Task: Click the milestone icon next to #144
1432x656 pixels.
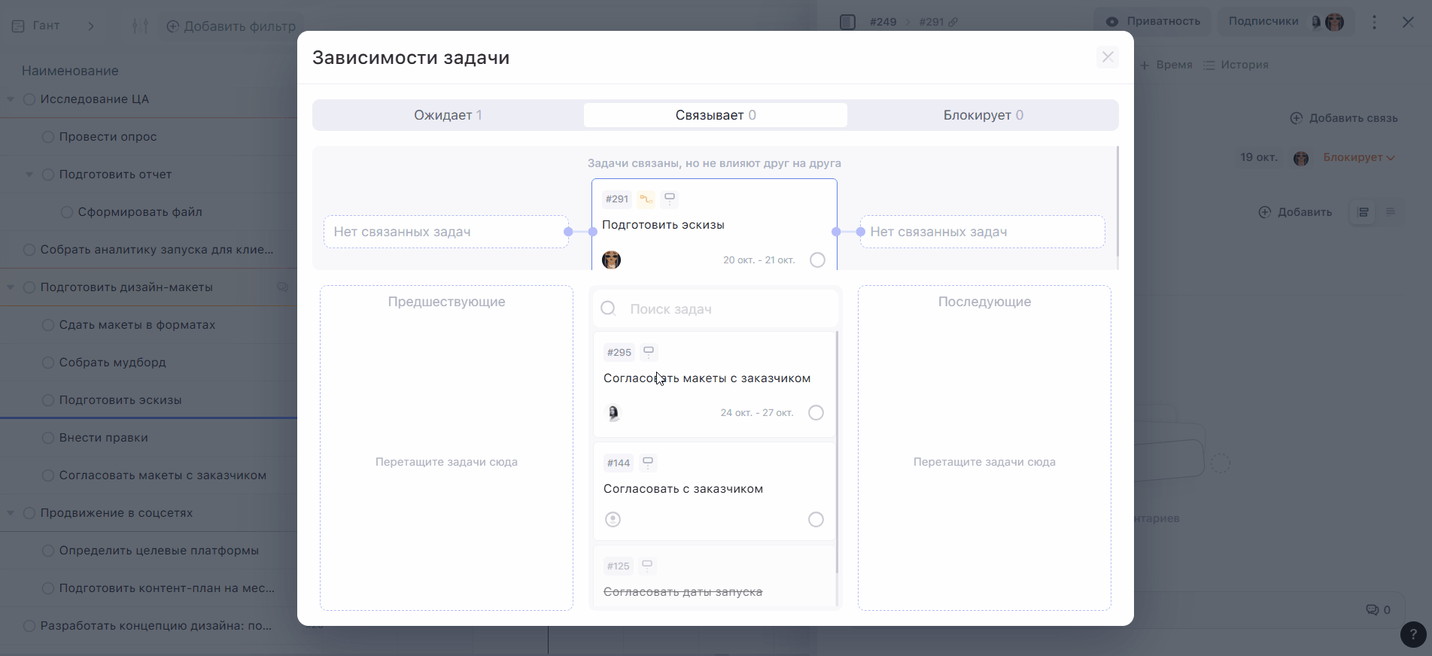Action: point(648,463)
